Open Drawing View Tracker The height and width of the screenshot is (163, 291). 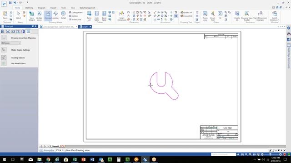[x=247, y=16]
